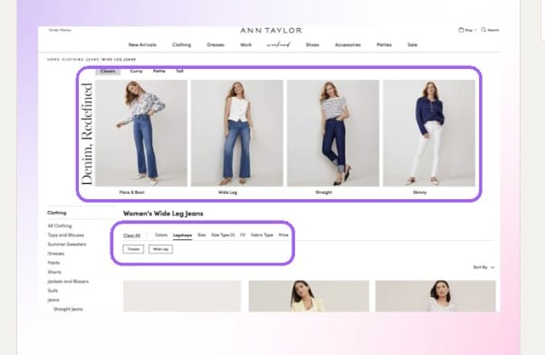The width and height of the screenshot is (545, 355).
Task: Expand the Legshape filter
Action: tap(183, 235)
